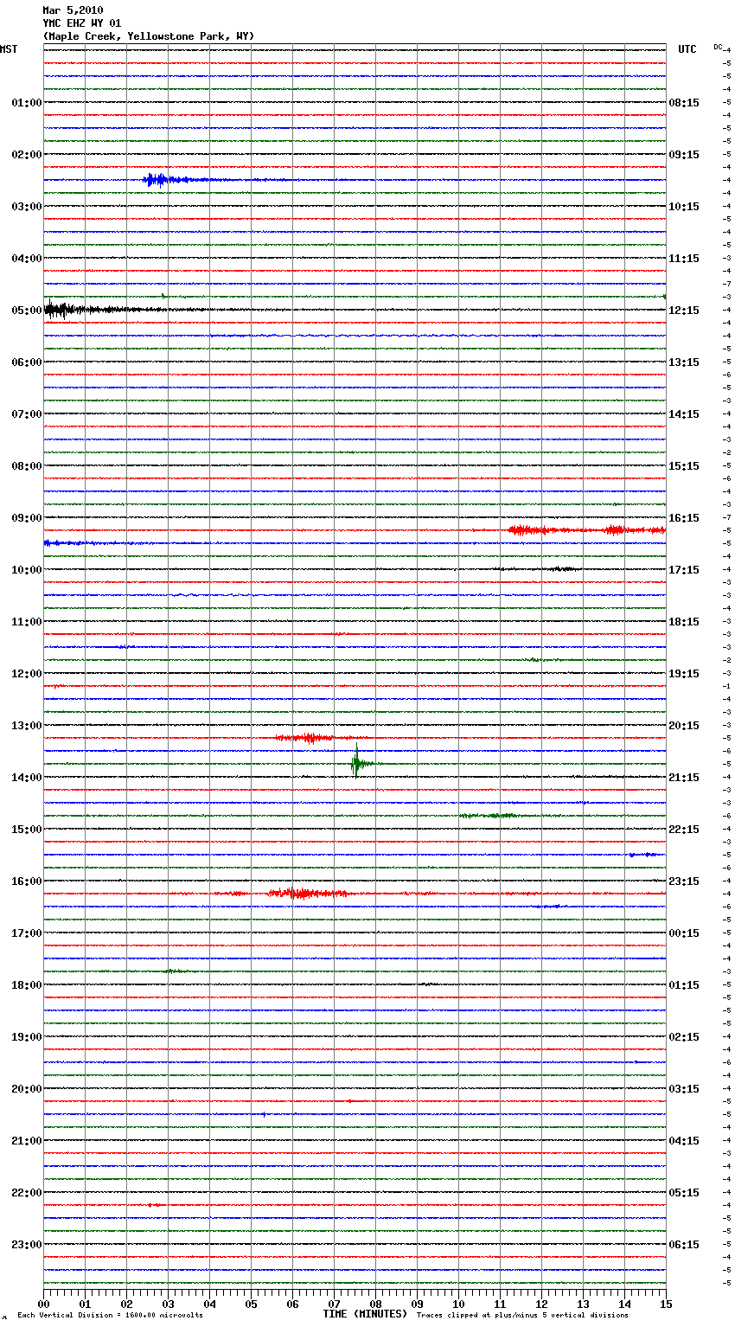Select the '20:00' MST hour label
This screenshot has height=1327, width=735.
(x=27, y=1089)
